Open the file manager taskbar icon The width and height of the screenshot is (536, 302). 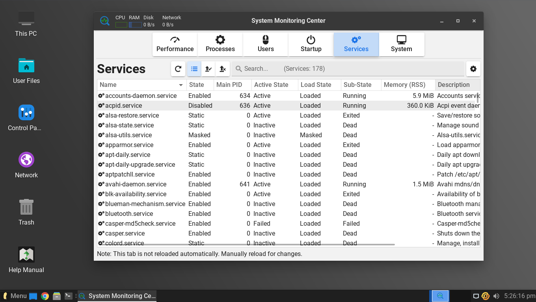pyautogui.click(x=57, y=296)
